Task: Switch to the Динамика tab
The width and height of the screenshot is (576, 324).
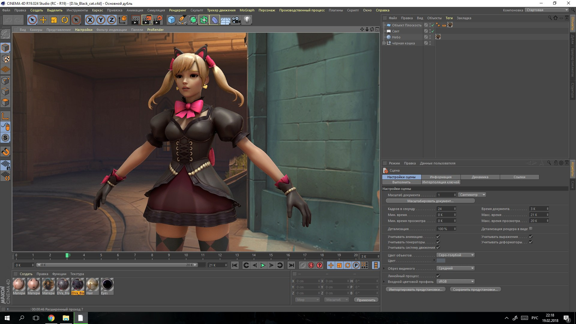Action: point(480,177)
